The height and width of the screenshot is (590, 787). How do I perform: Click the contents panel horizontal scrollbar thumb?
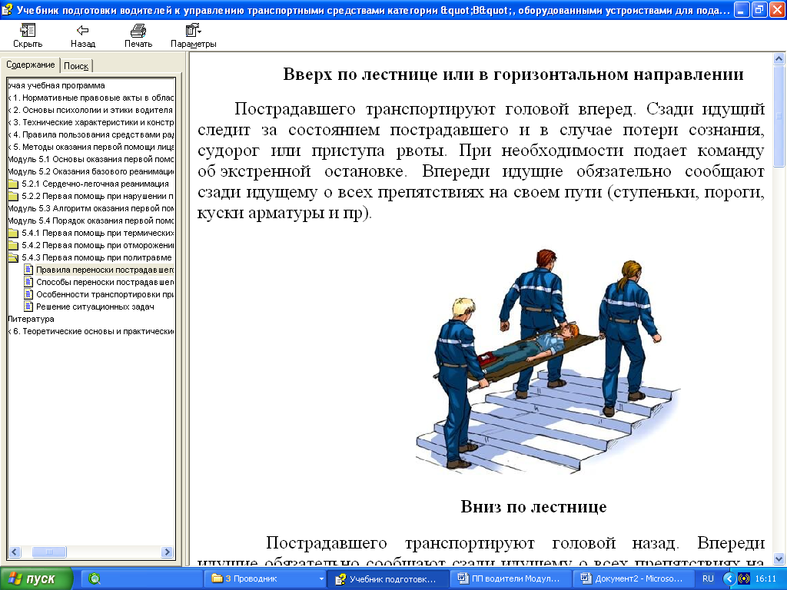click(x=49, y=552)
